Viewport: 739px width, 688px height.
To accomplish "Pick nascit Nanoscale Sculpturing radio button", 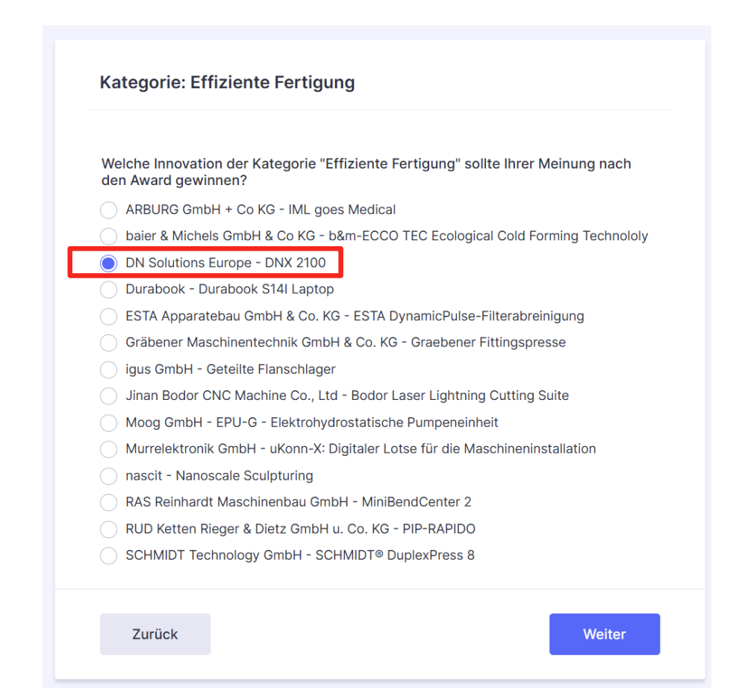I will click(108, 476).
